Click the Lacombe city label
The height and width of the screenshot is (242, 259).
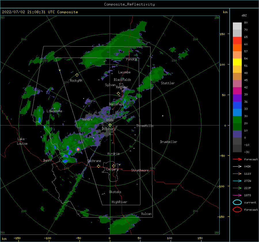[x=124, y=72]
